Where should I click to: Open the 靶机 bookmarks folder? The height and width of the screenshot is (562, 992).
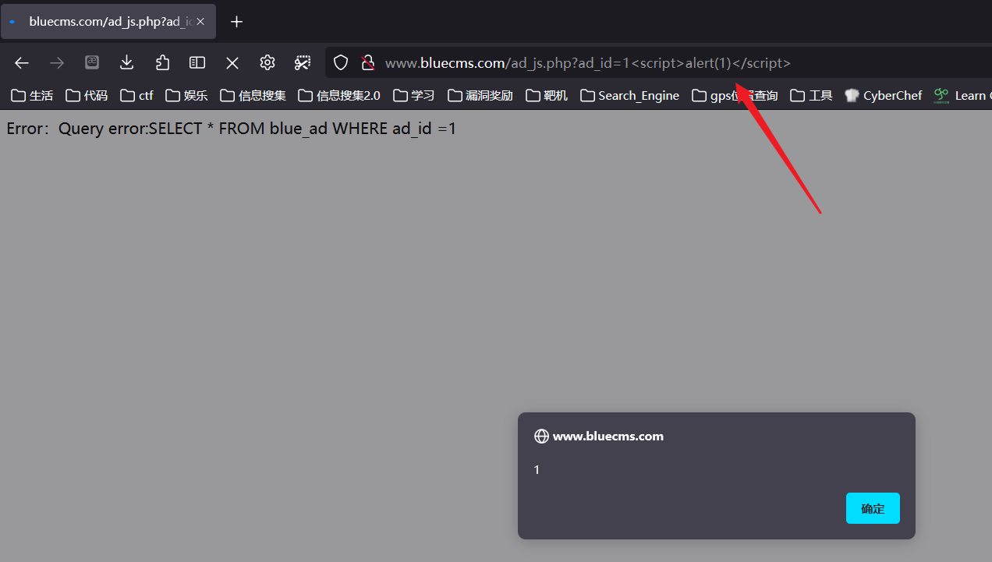[x=547, y=95]
